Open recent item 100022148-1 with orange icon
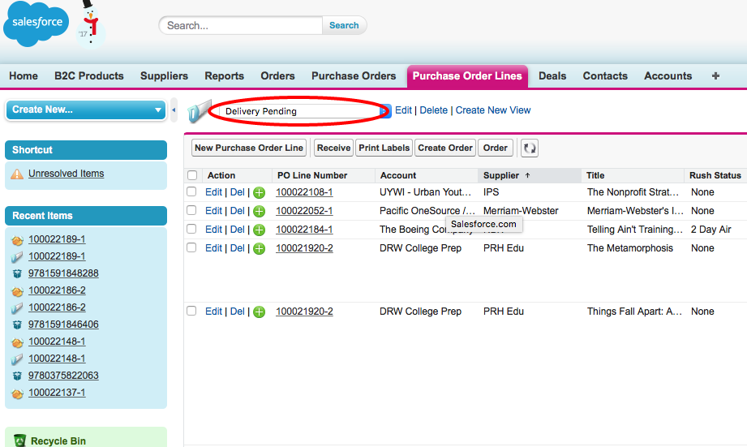The width and height of the screenshot is (747, 447). (57, 342)
